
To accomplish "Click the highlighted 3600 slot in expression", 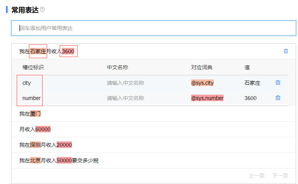I will point(68,51).
